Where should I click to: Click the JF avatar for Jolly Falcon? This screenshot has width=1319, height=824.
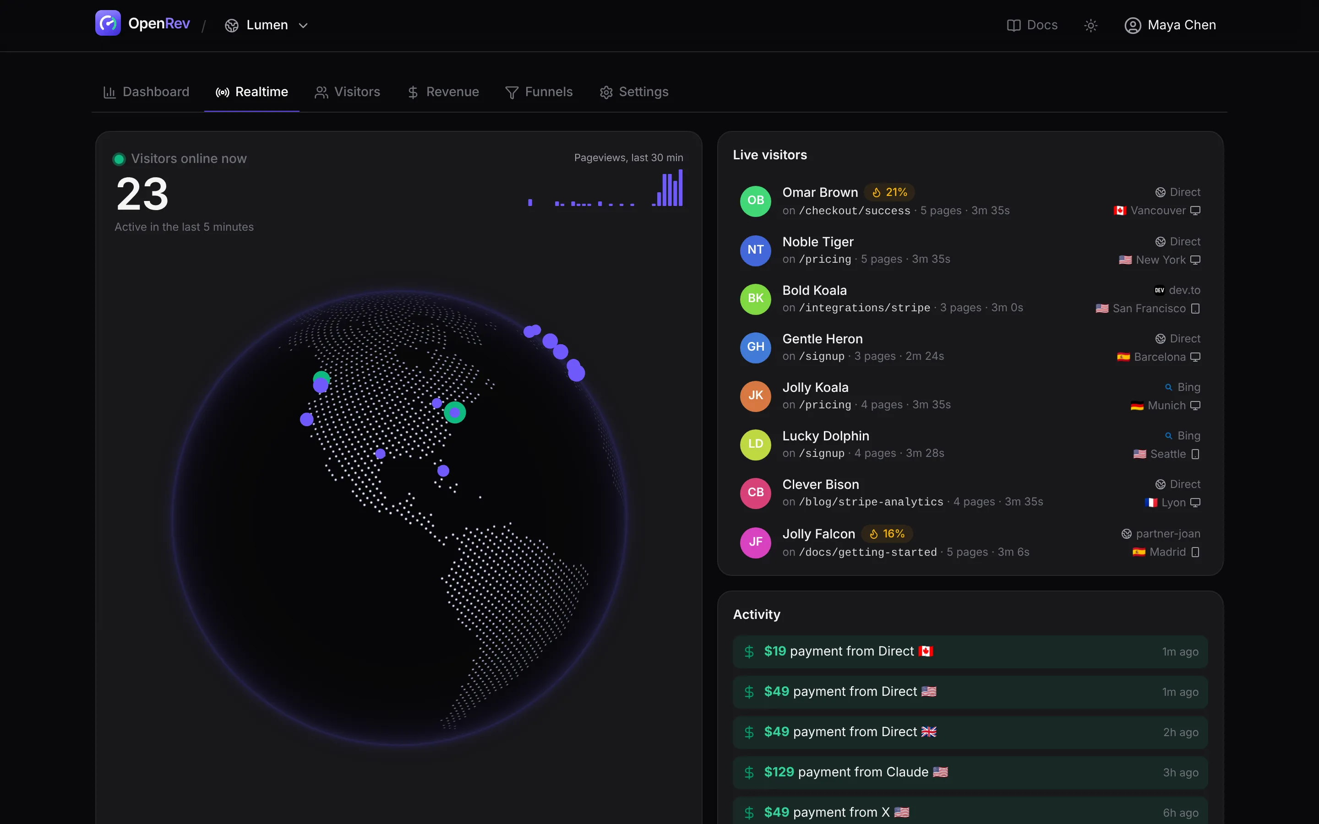(x=755, y=542)
